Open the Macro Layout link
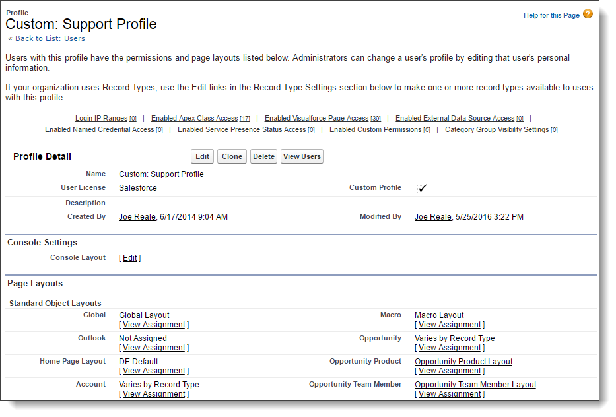 coord(439,315)
